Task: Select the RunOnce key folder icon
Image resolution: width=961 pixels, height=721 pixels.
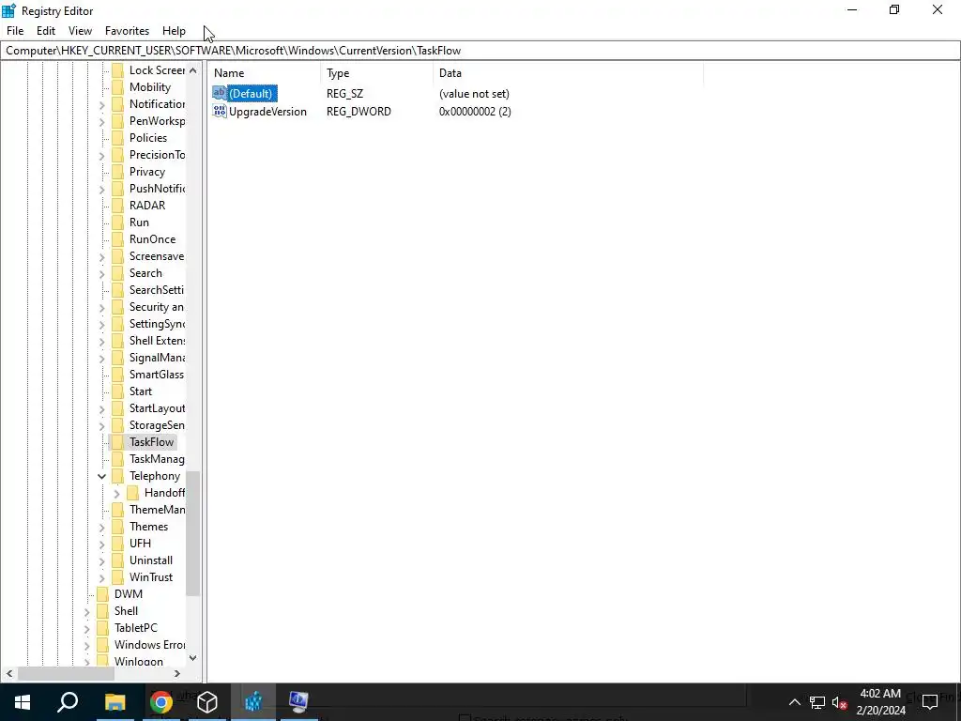Action: click(x=117, y=239)
